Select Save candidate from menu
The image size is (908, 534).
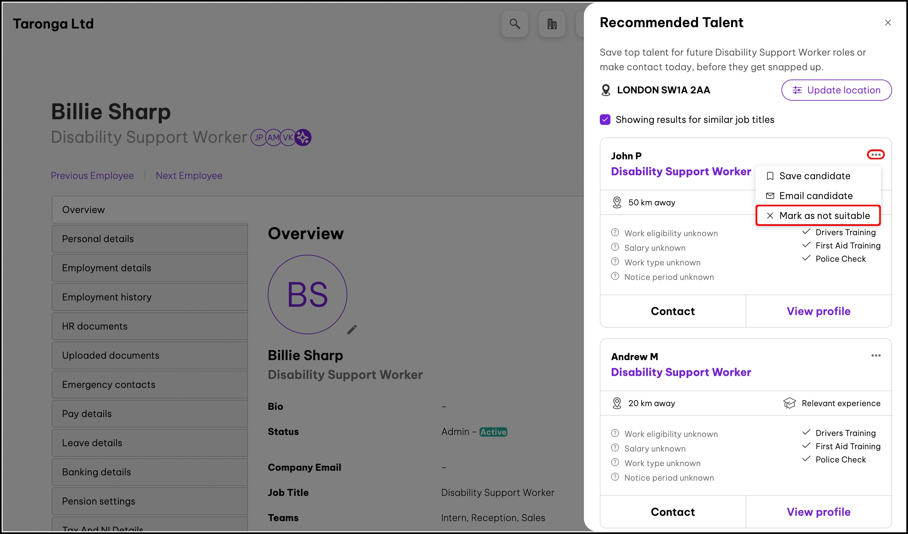click(814, 176)
